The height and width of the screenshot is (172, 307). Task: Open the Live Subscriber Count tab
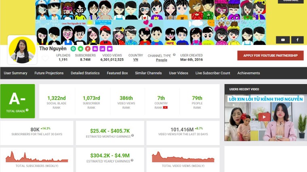(x=213, y=73)
